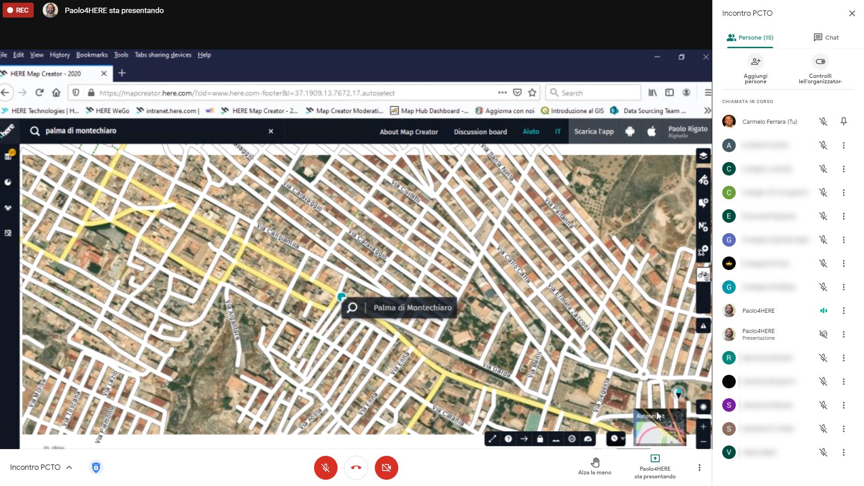Click the lock icon in map toolbar
Viewport: 864px width, 486px height.
click(540, 439)
